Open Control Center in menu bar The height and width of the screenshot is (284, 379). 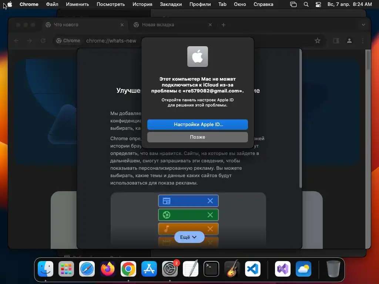coord(318,4)
